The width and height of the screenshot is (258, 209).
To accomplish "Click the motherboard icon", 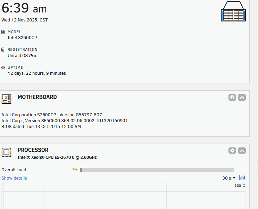I will pyautogui.click(x=6, y=99).
